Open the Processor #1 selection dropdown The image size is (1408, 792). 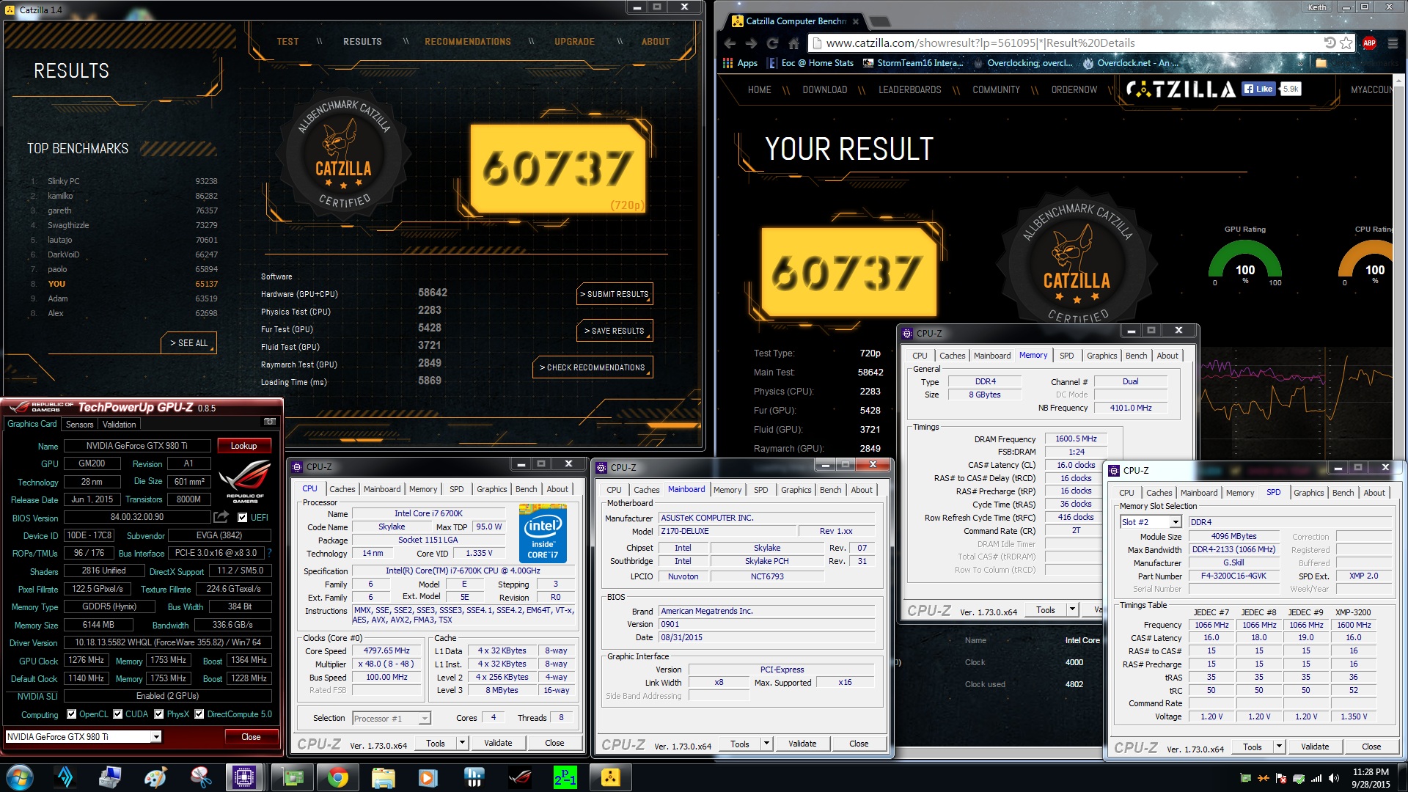pos(425,719)
